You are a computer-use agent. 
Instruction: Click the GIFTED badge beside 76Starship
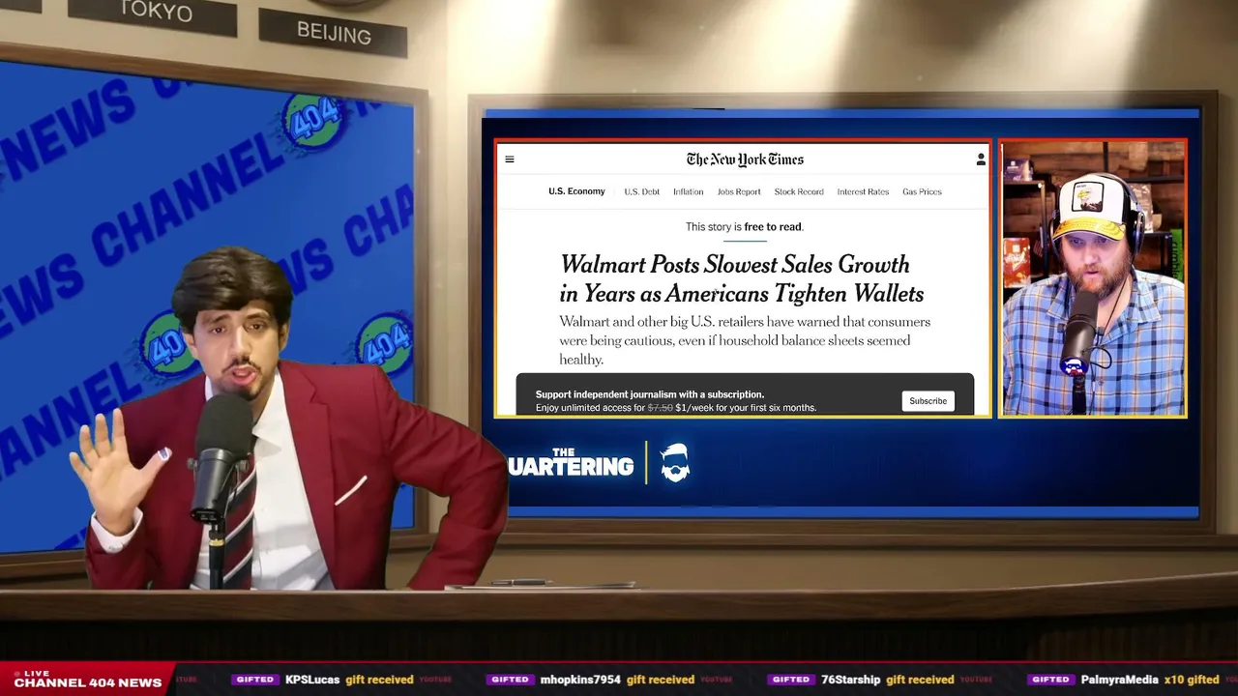pos(791,680)
